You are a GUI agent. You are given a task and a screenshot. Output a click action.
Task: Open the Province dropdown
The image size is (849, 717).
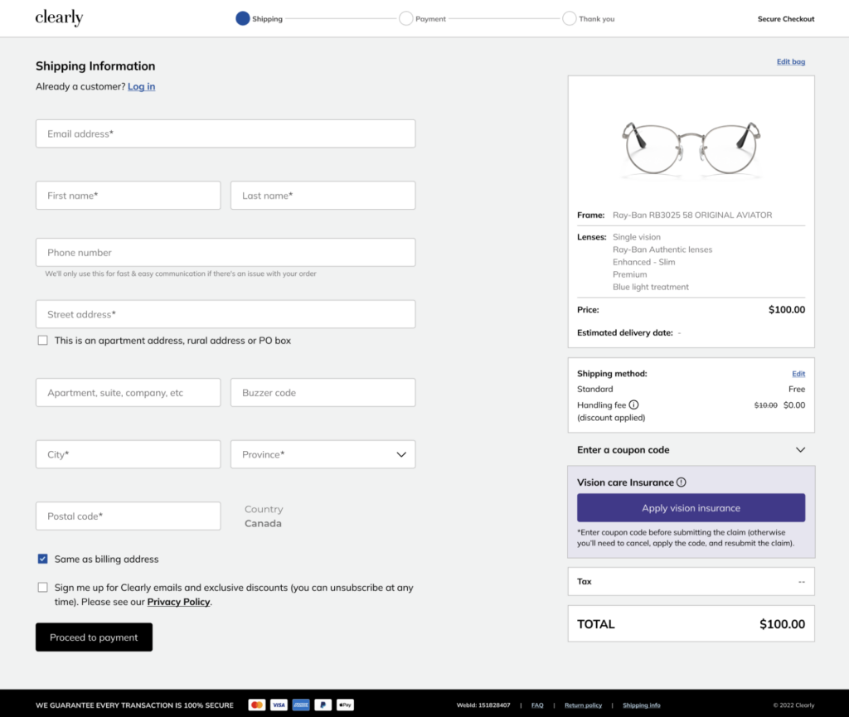pyautogui.click(x=323, y=454)
